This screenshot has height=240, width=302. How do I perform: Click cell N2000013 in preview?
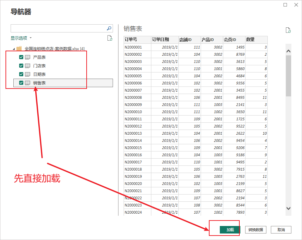137,133
